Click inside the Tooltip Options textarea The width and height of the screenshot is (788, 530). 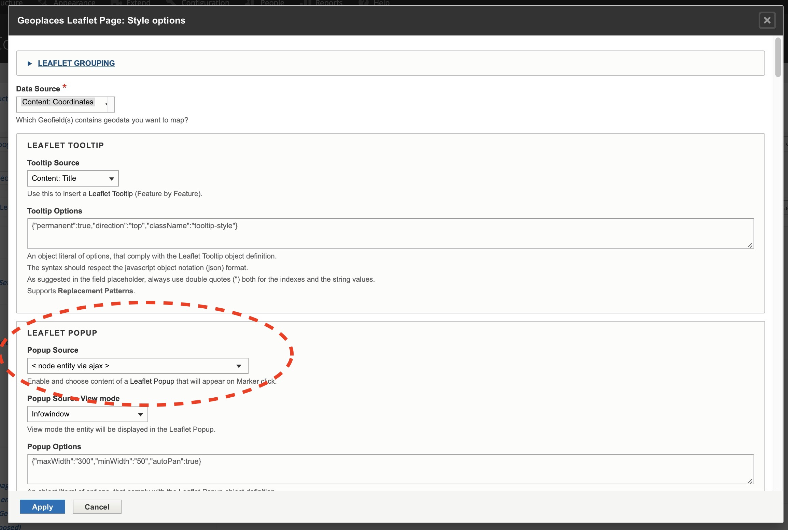click(390, 234)
